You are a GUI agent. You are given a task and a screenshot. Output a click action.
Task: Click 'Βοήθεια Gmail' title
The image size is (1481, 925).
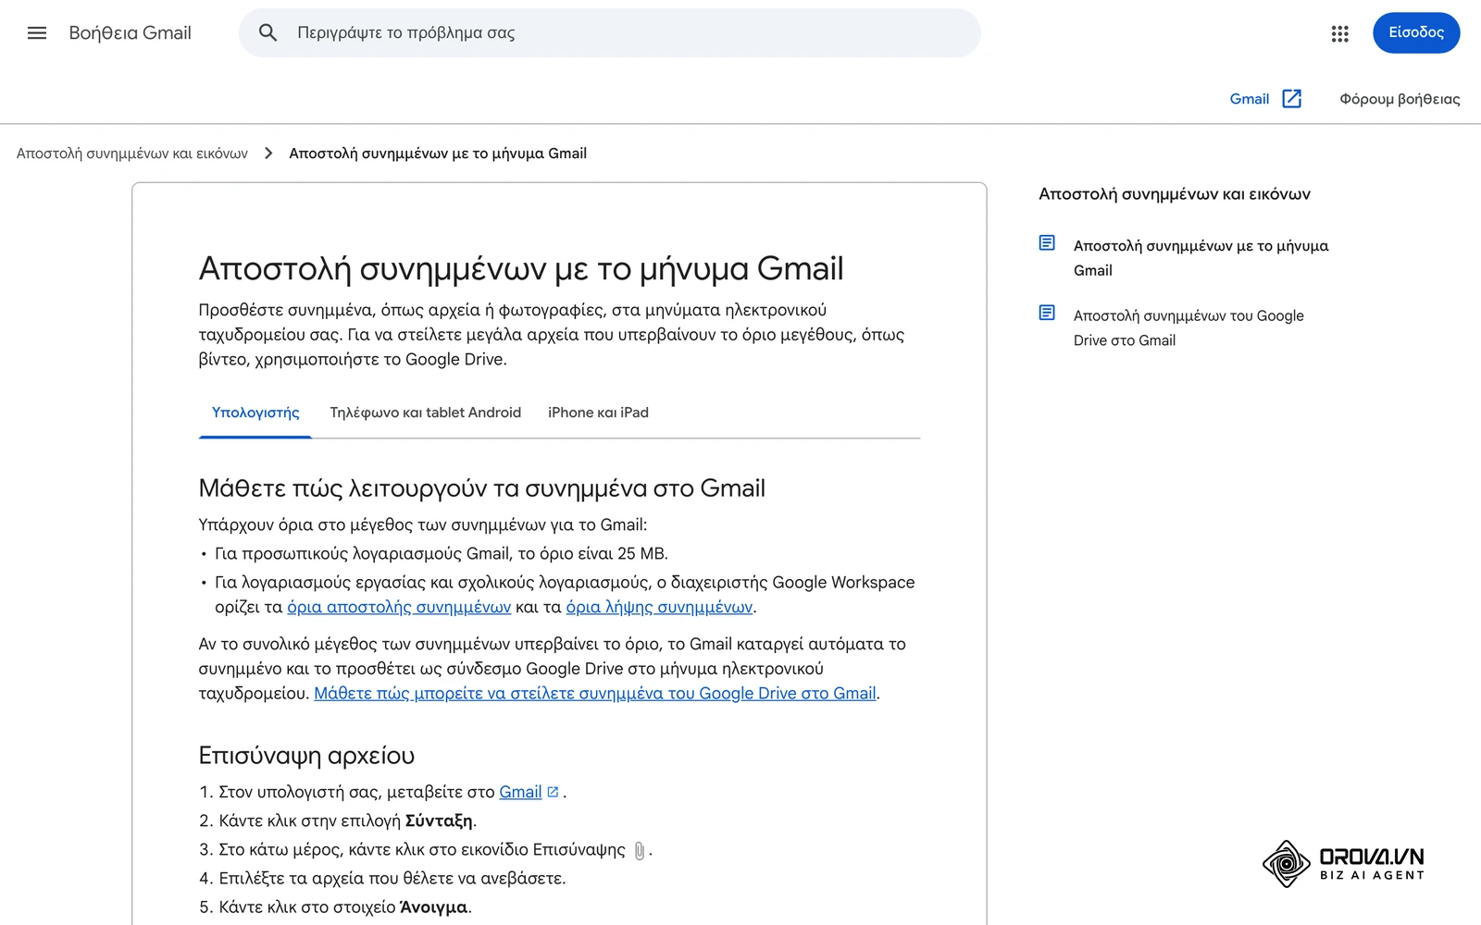point(130,33)
